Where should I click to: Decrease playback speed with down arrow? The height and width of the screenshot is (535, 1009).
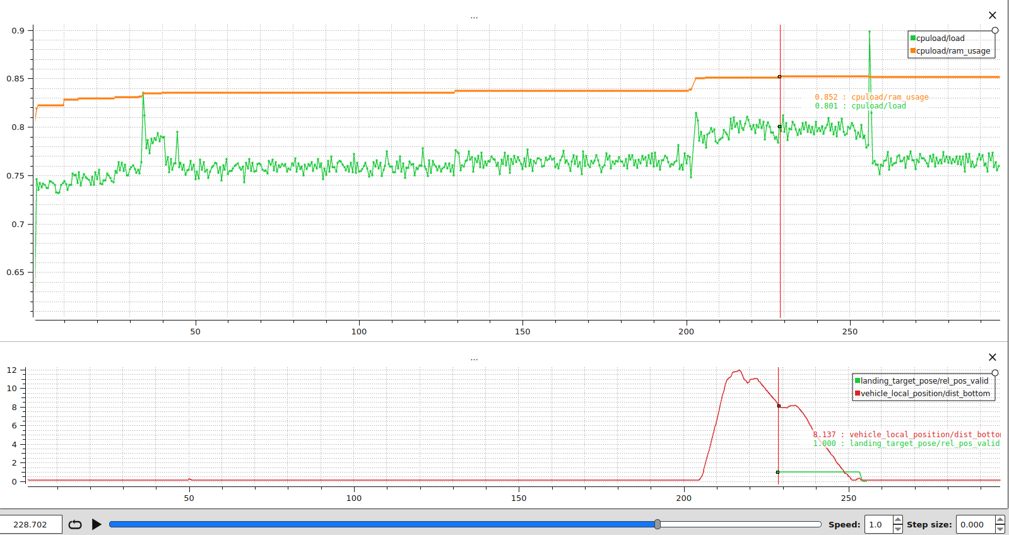[x=898, y=529]
